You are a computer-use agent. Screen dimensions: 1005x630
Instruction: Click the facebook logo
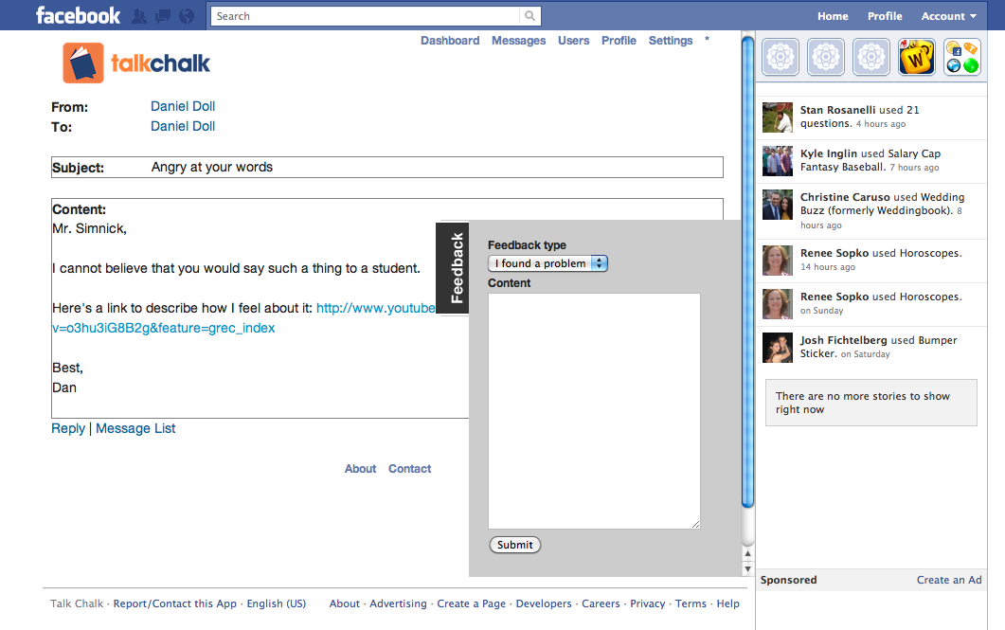[79, 15]
